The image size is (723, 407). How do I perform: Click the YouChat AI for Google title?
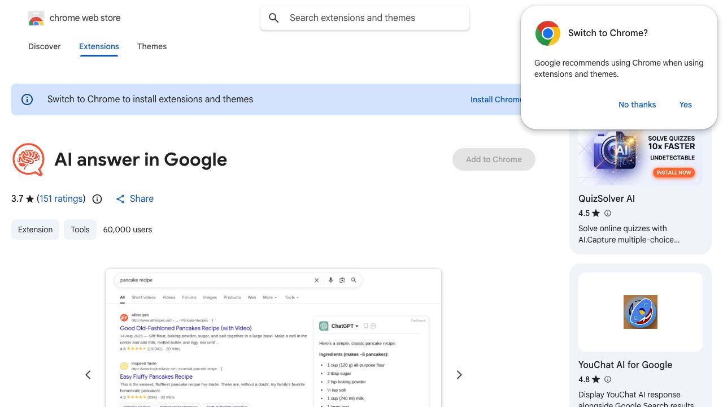pos(625,365)
